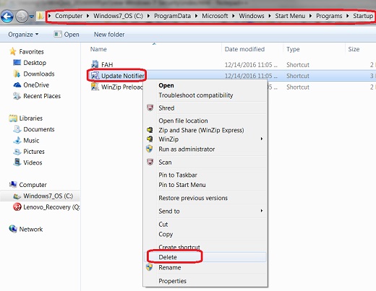The width and height of the screenshot is (376, 291).
Task: Click the Videos library icon
Action: (x=17, y=162)
